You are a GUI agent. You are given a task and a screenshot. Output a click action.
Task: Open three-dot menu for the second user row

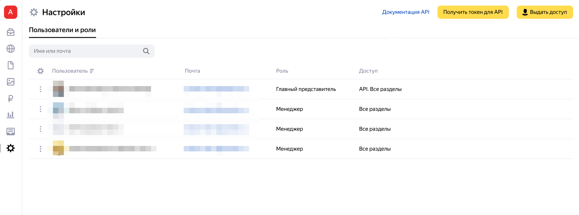(41, 109)
